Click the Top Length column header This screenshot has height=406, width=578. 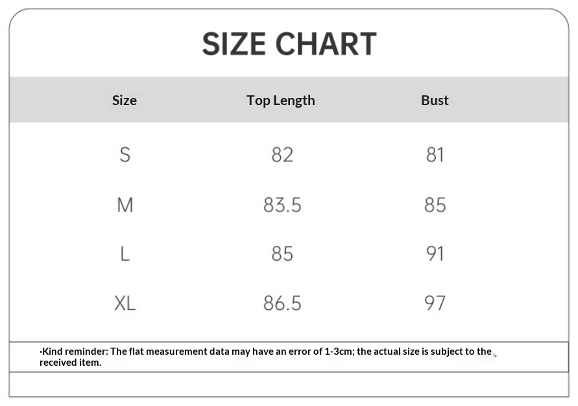[x=280, y=101]
